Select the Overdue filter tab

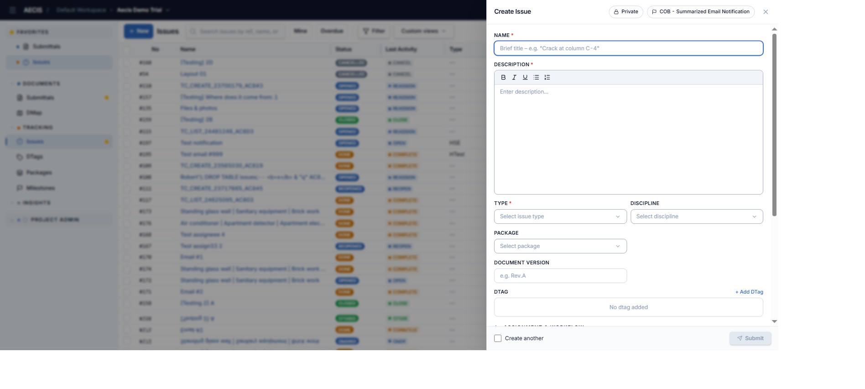pos(332,31)
